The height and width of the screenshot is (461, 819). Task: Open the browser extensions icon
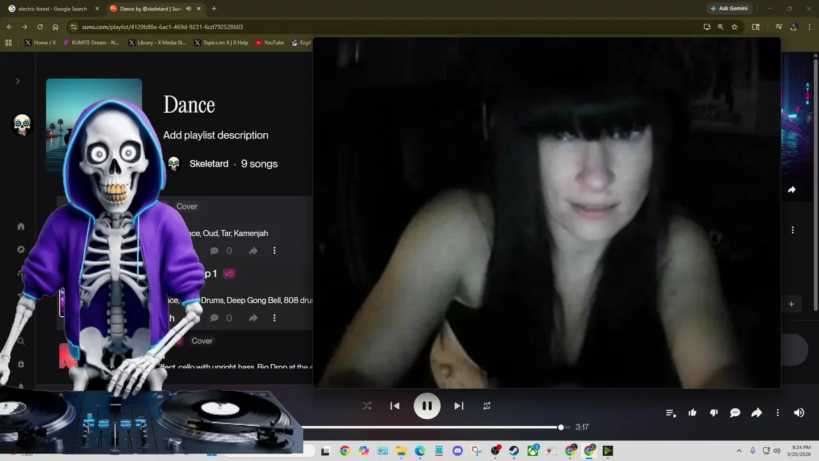click(756, 27)
